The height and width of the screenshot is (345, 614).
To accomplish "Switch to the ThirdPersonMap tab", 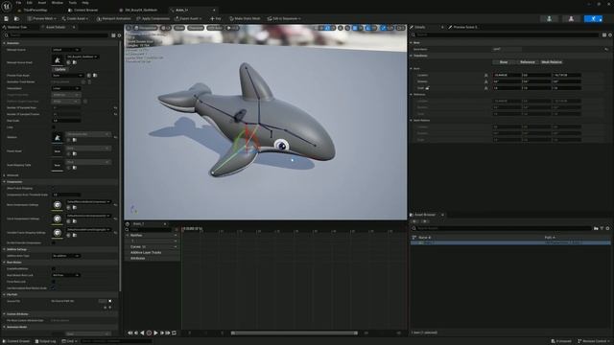I will pyautogui.click(x=35, y=11).
